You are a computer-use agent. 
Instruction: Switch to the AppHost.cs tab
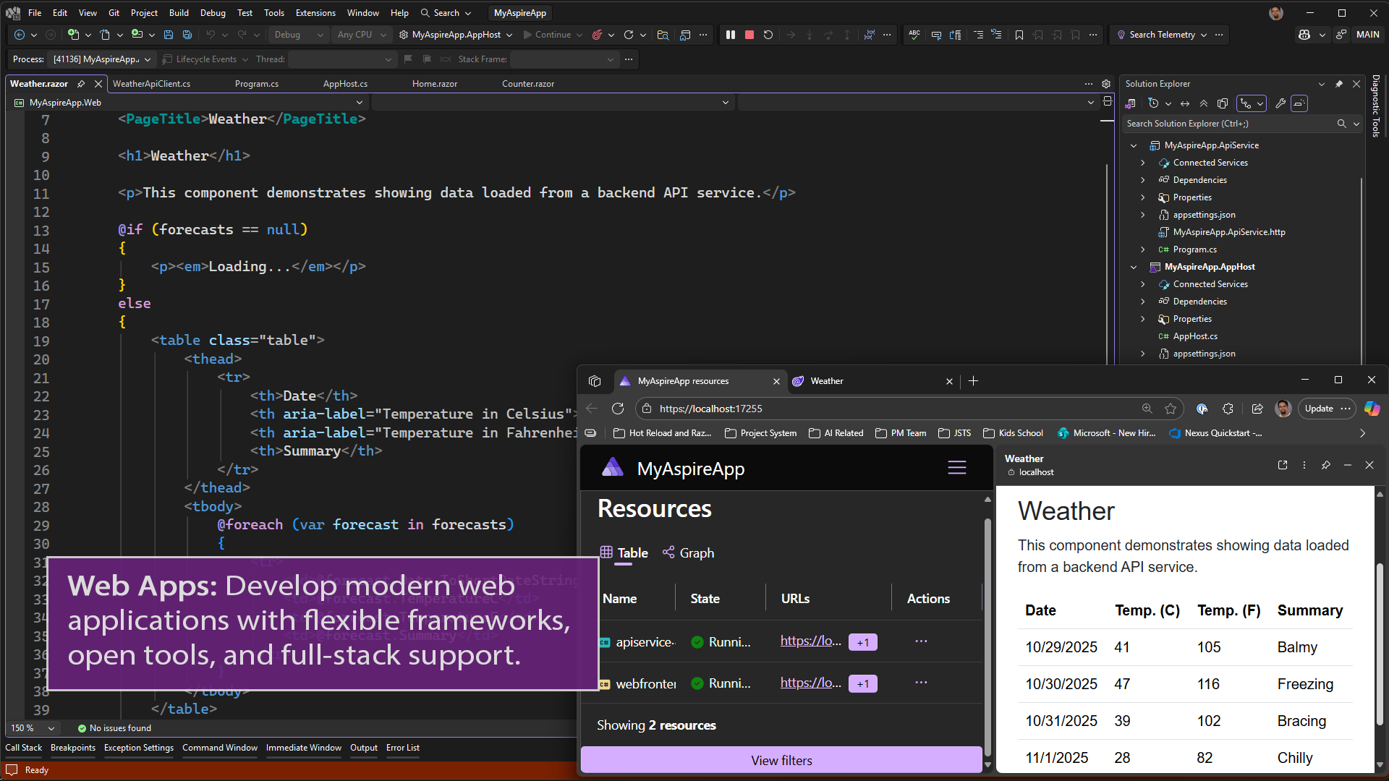click(x=345, y=83)
